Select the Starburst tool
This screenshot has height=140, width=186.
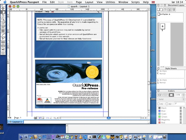(3, 53)
